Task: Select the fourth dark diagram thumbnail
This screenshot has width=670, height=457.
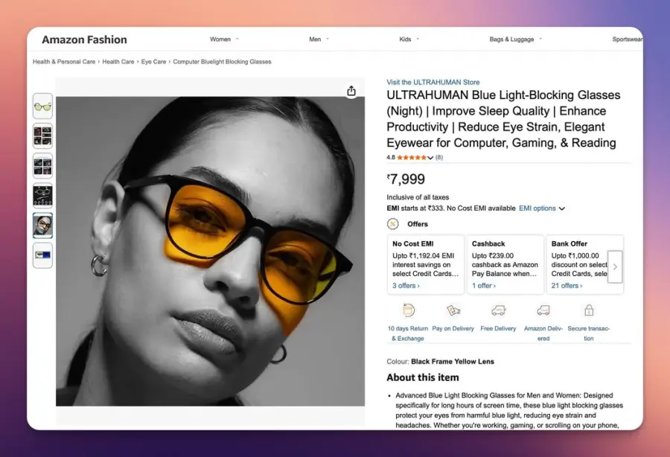Action: coord(42,196)
